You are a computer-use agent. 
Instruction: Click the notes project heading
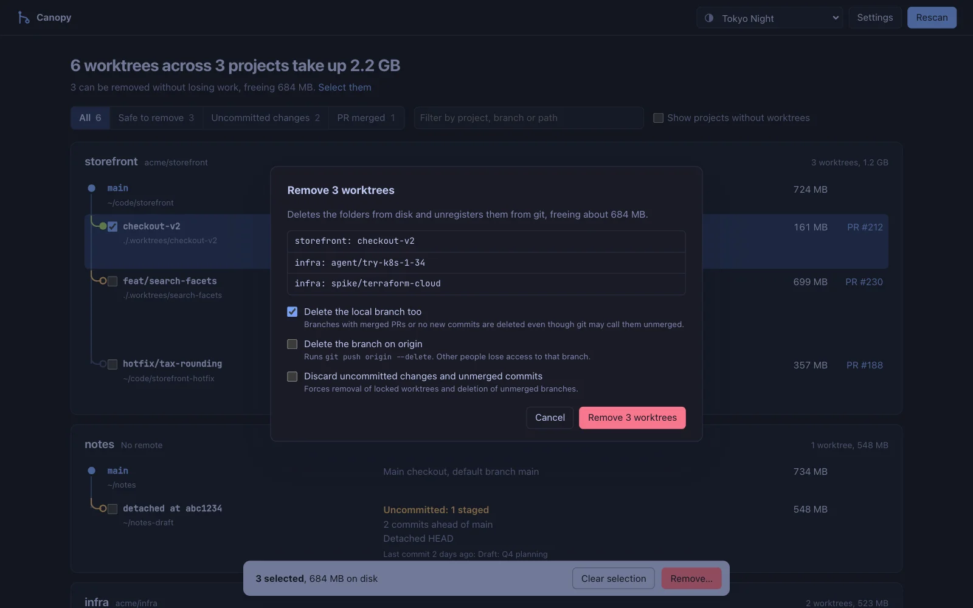[99, 444]
